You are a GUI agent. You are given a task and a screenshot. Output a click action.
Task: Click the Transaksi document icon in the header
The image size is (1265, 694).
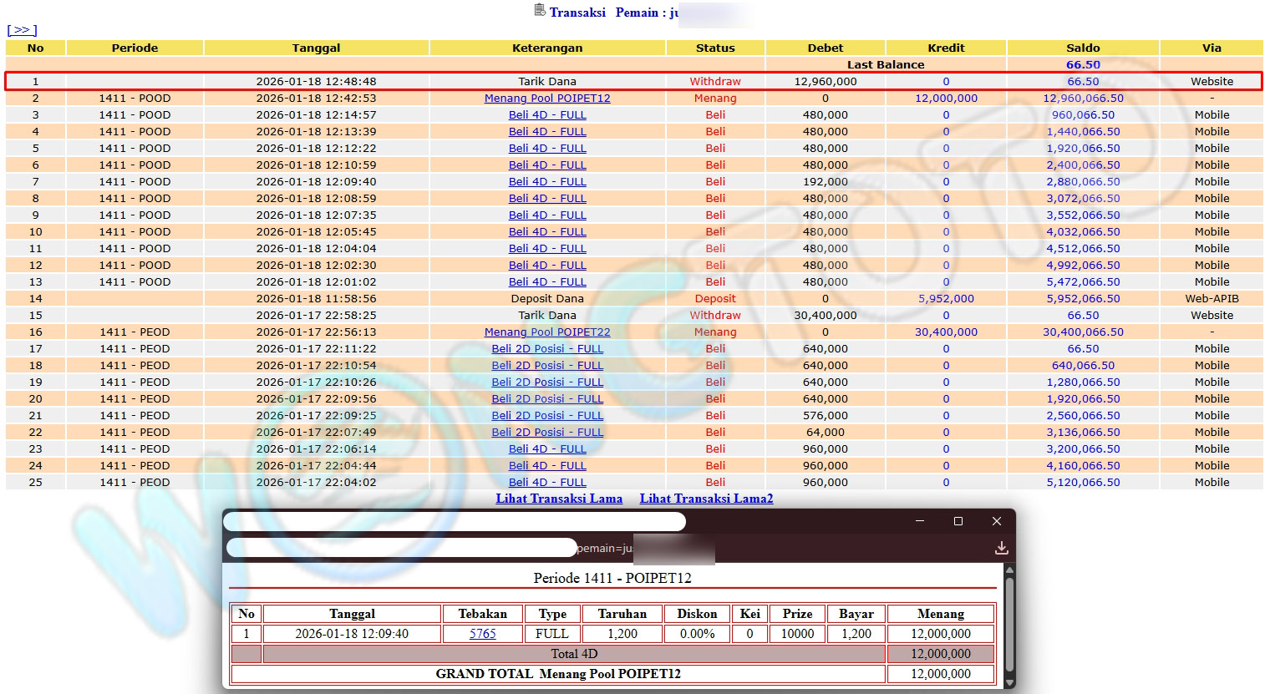(x=540, y=11)
